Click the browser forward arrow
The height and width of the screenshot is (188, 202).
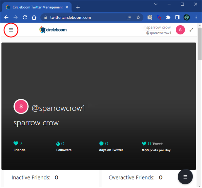(x=16, y=17)
